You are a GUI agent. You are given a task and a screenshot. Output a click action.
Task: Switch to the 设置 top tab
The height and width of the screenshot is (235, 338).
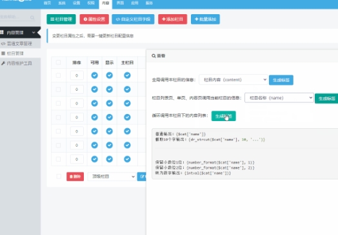coord(76,3)
